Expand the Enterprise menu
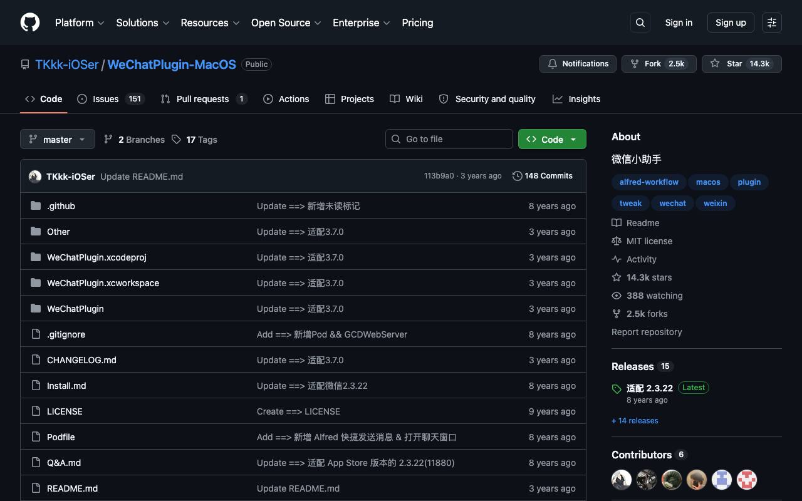 [362, 23]
